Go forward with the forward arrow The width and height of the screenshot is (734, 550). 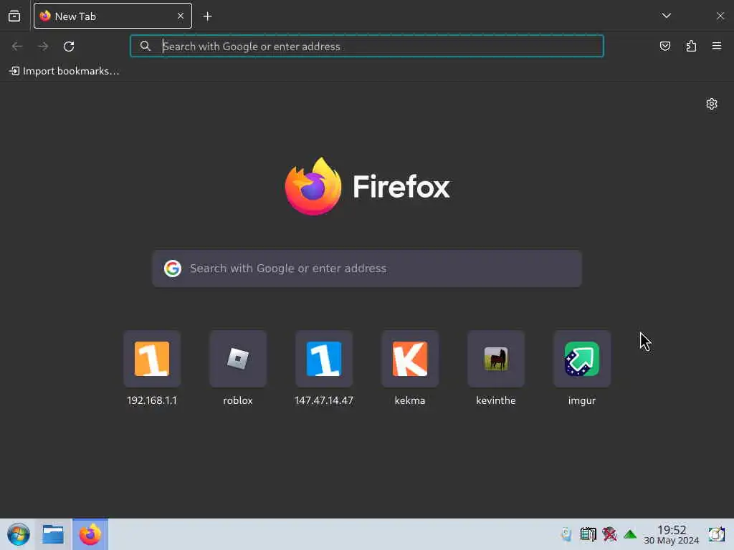point(43,47)
